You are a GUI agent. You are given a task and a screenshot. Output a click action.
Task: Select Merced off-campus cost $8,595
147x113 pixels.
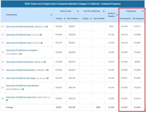click(x=137, y=62)
